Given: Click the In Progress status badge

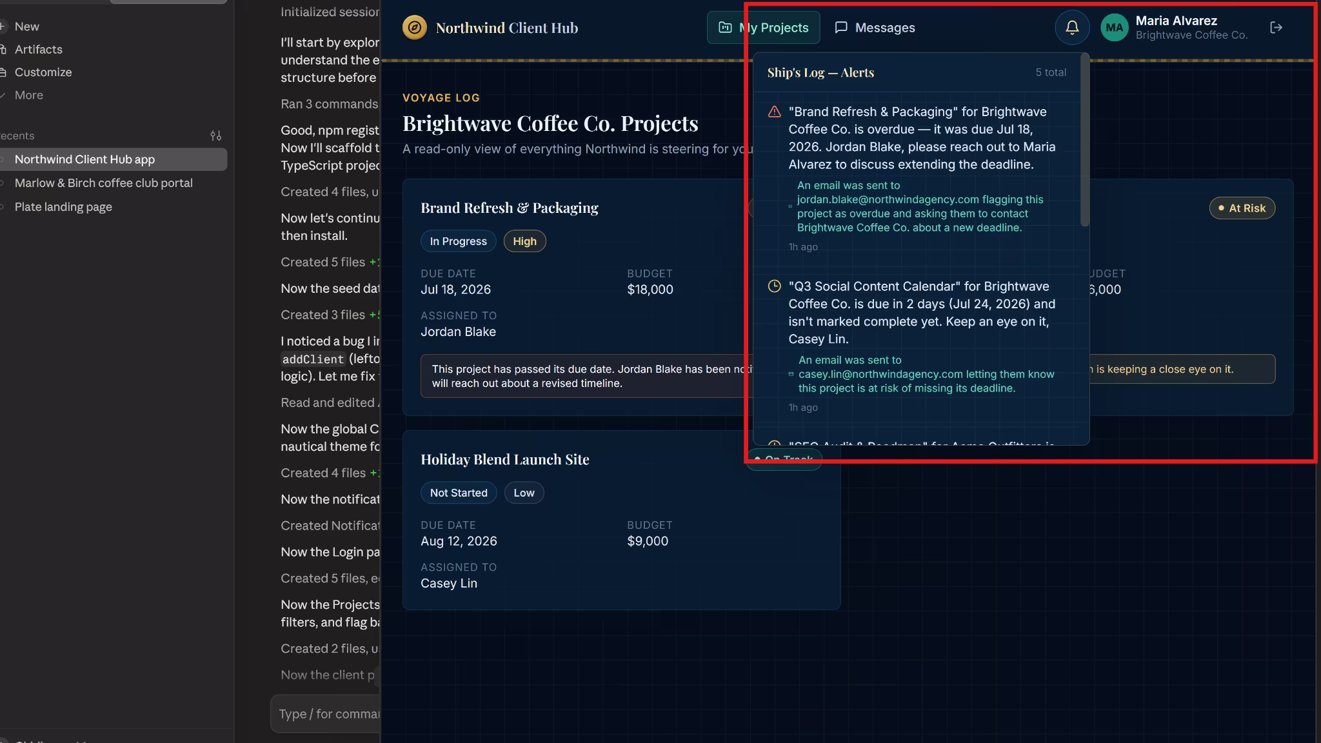Looking at the screenshot, I should click(x=459, y=241).
